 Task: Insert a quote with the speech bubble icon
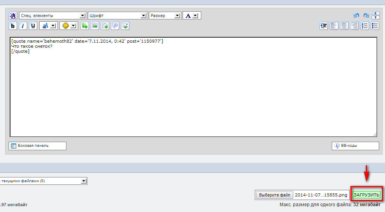(x=115, y=26)
